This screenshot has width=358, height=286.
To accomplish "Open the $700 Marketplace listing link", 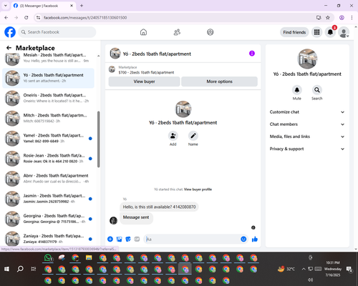I will point(146,72).
